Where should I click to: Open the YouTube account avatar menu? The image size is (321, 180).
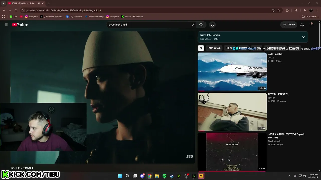pyautogui.click(x=312, y=24)
